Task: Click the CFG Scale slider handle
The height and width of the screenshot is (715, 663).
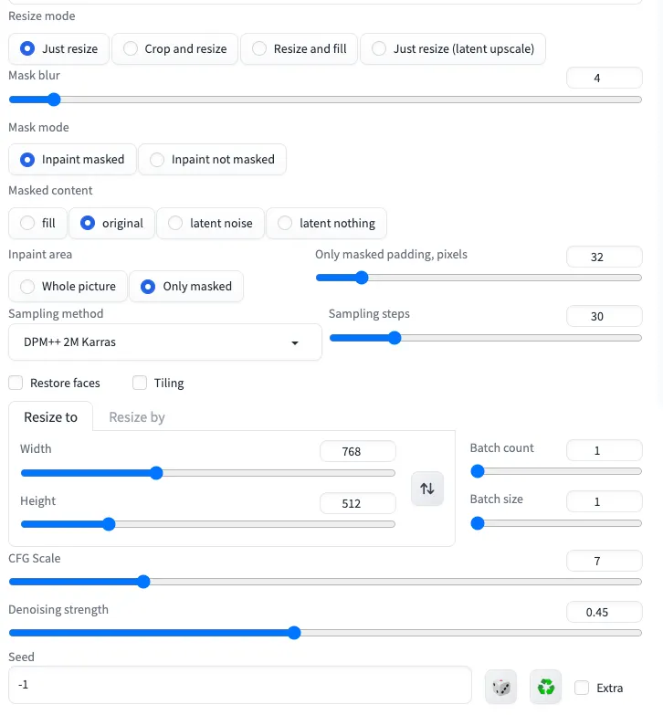Action: (142, 581)
